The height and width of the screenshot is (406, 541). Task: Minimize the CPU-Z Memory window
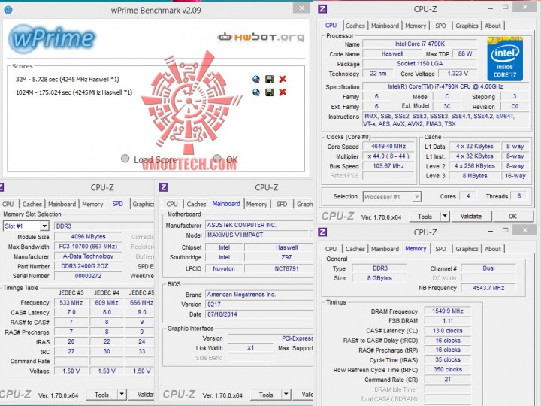490,231
